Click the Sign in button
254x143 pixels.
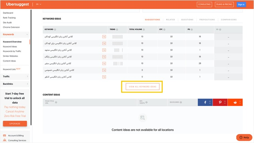coord(241,4)
